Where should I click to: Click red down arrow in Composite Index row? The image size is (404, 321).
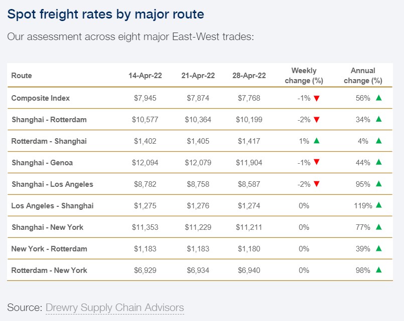click(x=317, y=99)
